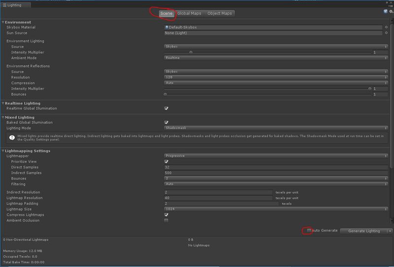Collapse the Lightmapping Settings section
The image size is (394, 267).
pos(3,151)
